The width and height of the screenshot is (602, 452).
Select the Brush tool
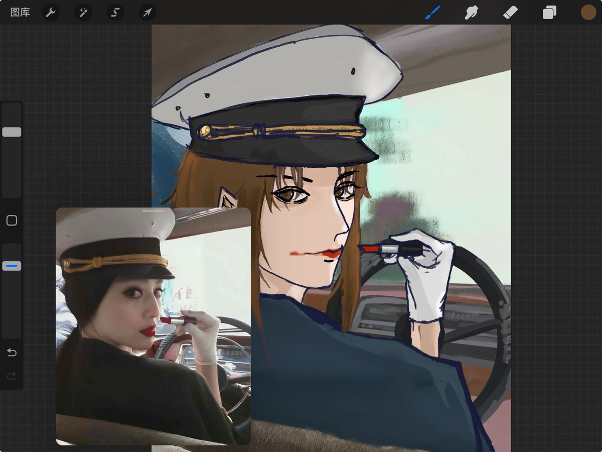pos(432,13)
